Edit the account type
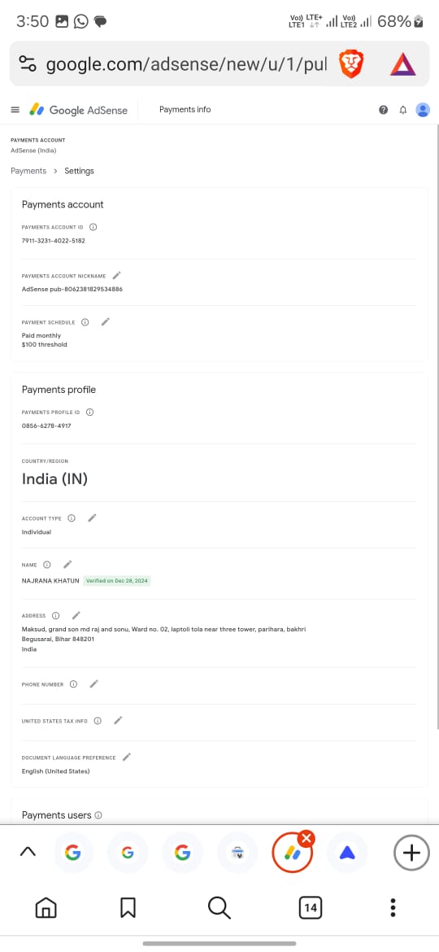439x952 pixels. [x=92, y=517]
